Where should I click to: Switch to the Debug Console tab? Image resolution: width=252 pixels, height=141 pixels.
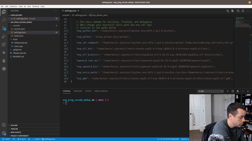tap(101, 91)
